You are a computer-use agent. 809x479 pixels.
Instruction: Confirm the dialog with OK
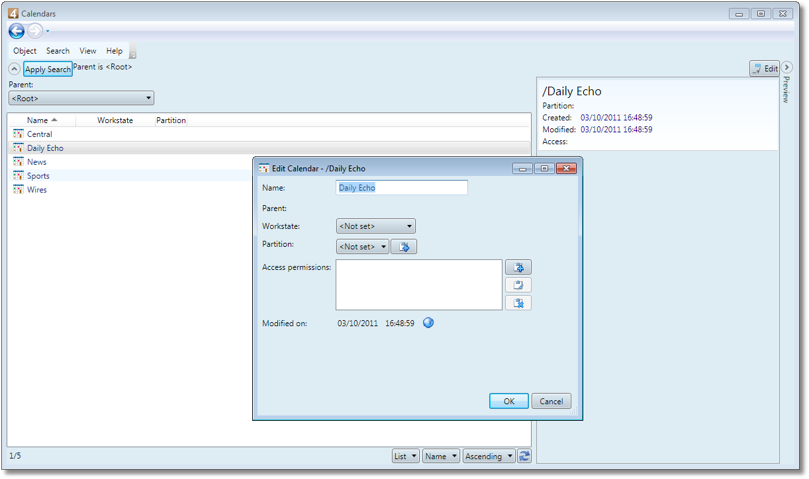(509, 401)
